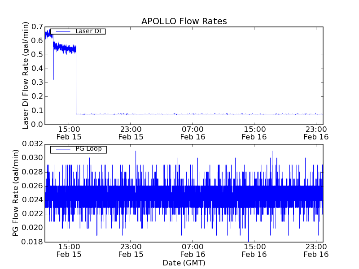
Task: Click the "PG Flow Rate (gal/min)" axis label
Action: [15, 193]
